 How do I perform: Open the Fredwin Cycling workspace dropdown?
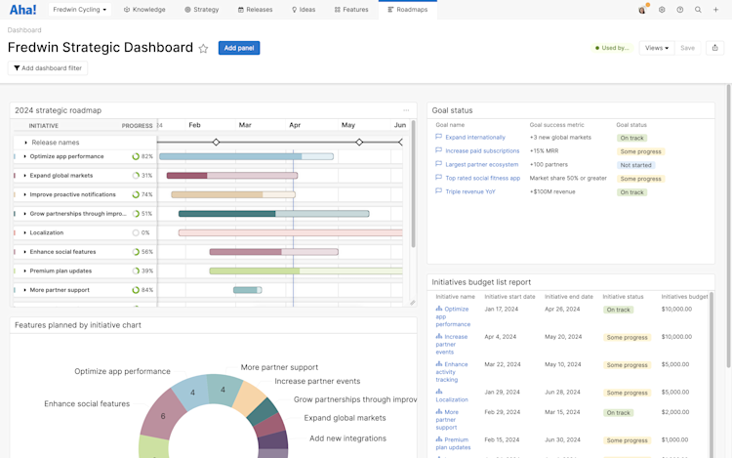click(80, 10)
